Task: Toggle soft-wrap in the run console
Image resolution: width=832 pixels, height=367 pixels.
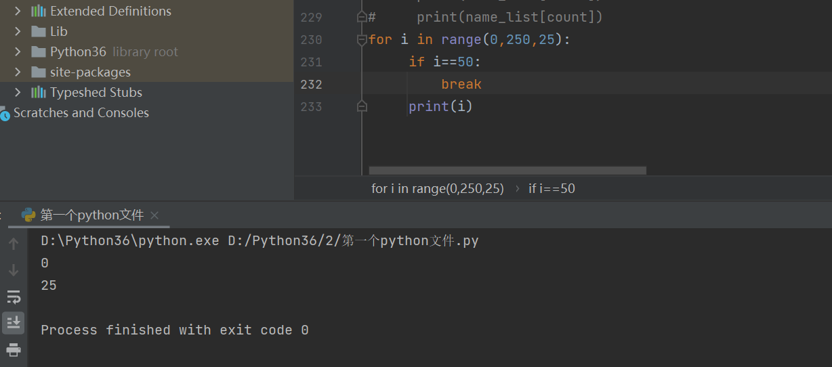Action: [14, 297]
